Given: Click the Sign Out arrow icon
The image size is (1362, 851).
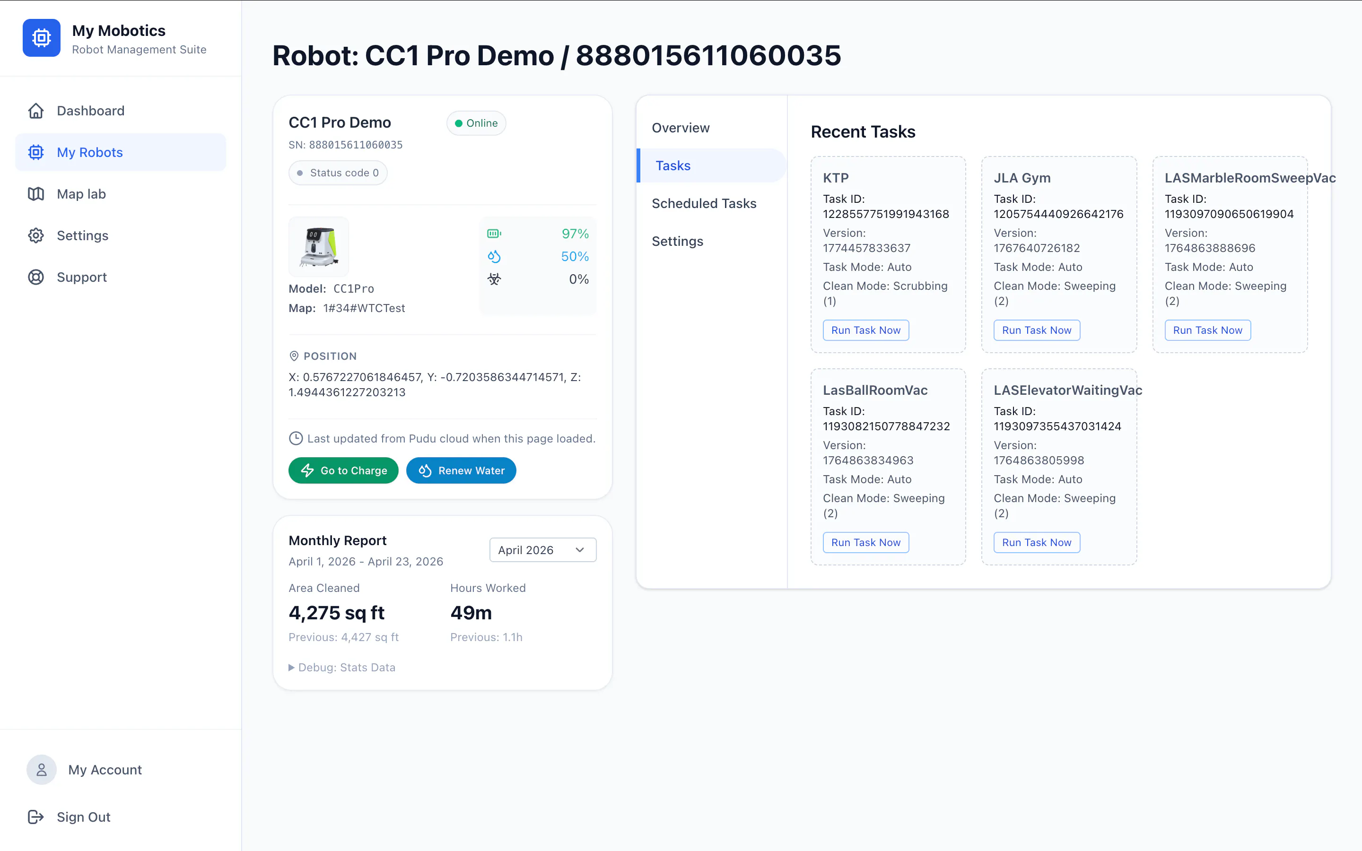Looking at the screenshot, I should 36,816.
